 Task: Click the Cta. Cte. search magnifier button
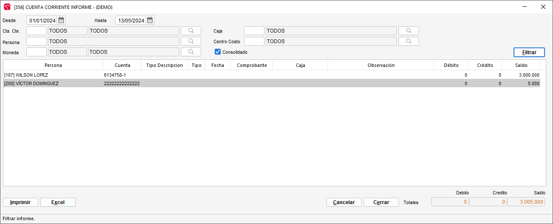click(x=191, y=31)
